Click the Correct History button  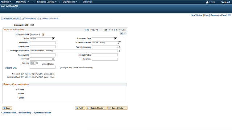[117, 108]
